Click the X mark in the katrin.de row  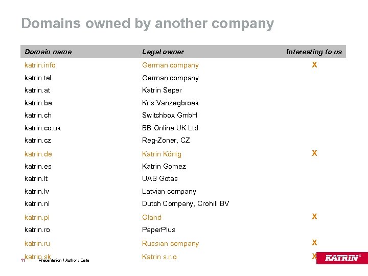314,153
